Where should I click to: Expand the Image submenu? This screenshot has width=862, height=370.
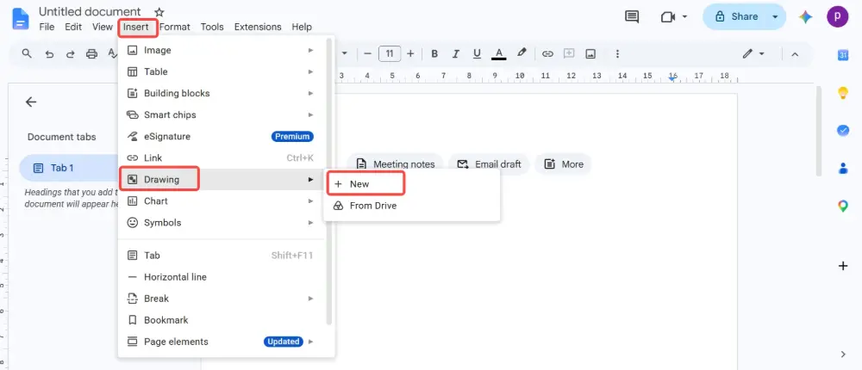pyautogui.click(x=221, y=50)
